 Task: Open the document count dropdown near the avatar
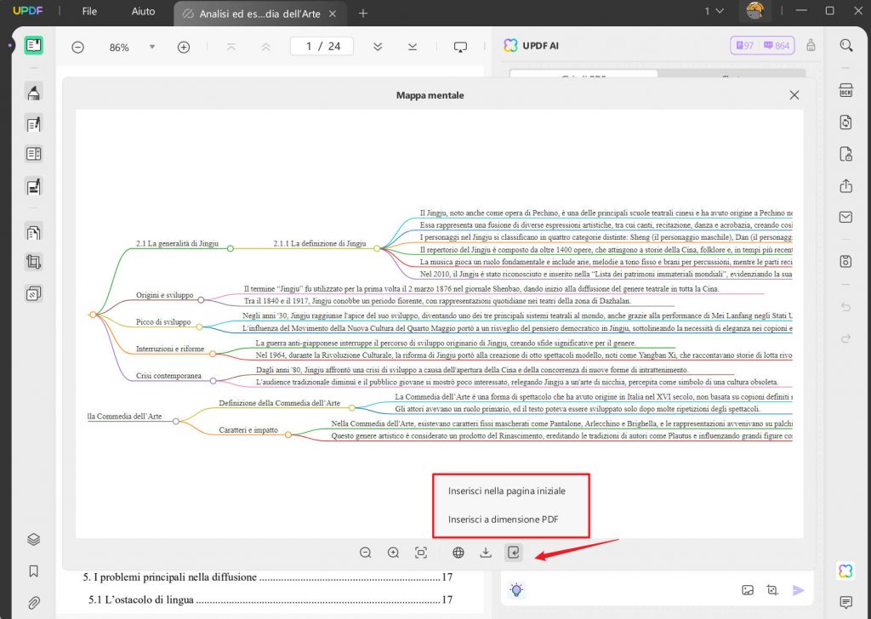[710, 13]
